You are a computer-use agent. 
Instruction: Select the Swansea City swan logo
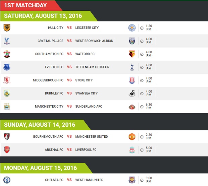click(x=132, y=94)
